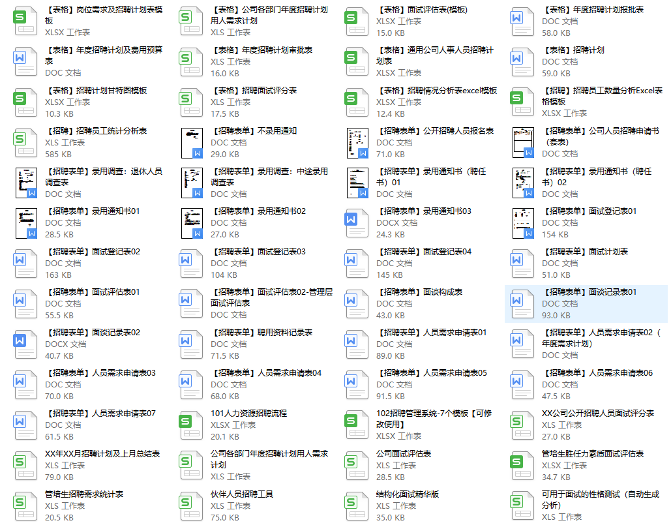Click the 面试评估表(模板) XLSX file icon
Image resolution: width=671 pixels, height=527 pixels.
(357, 21)
